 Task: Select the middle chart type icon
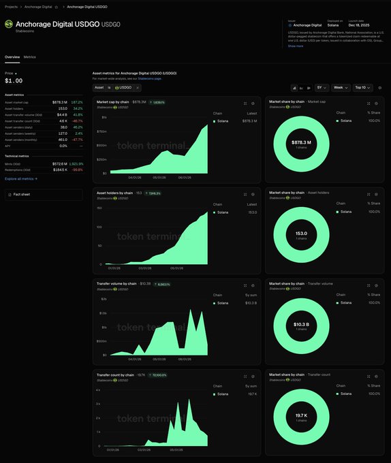301,88
